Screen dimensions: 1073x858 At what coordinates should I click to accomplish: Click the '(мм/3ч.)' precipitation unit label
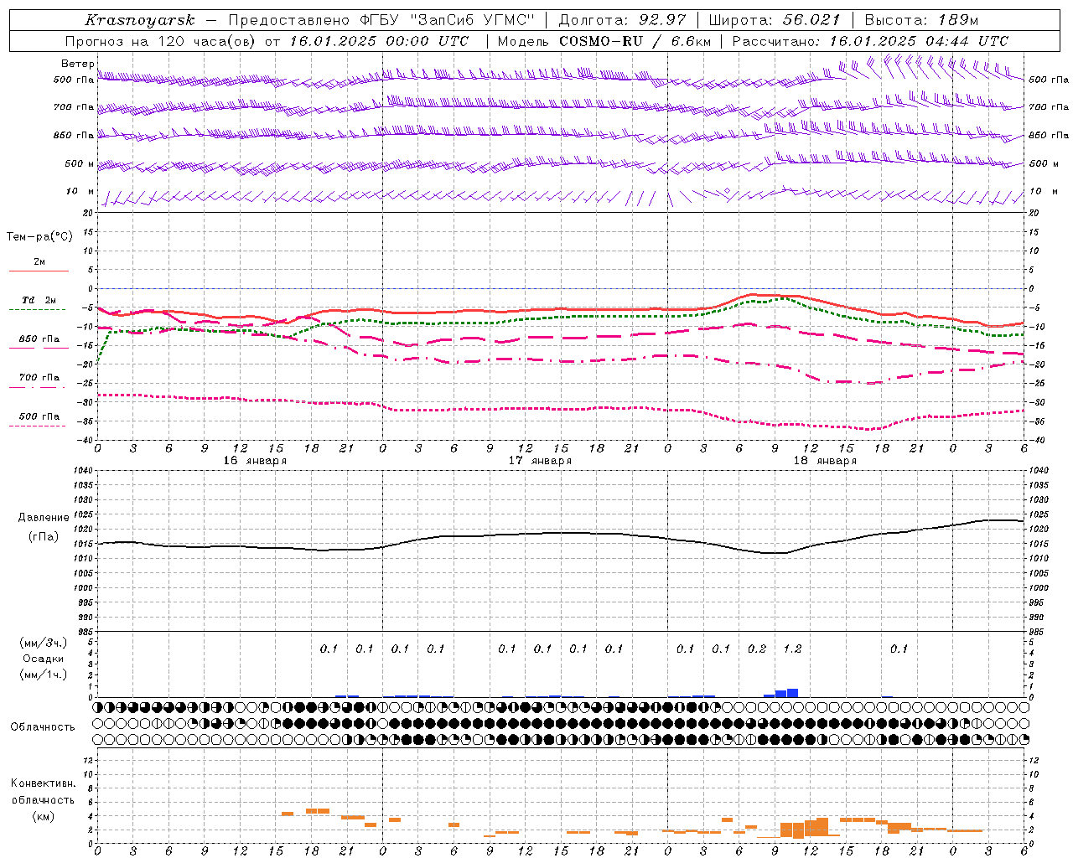44,643
